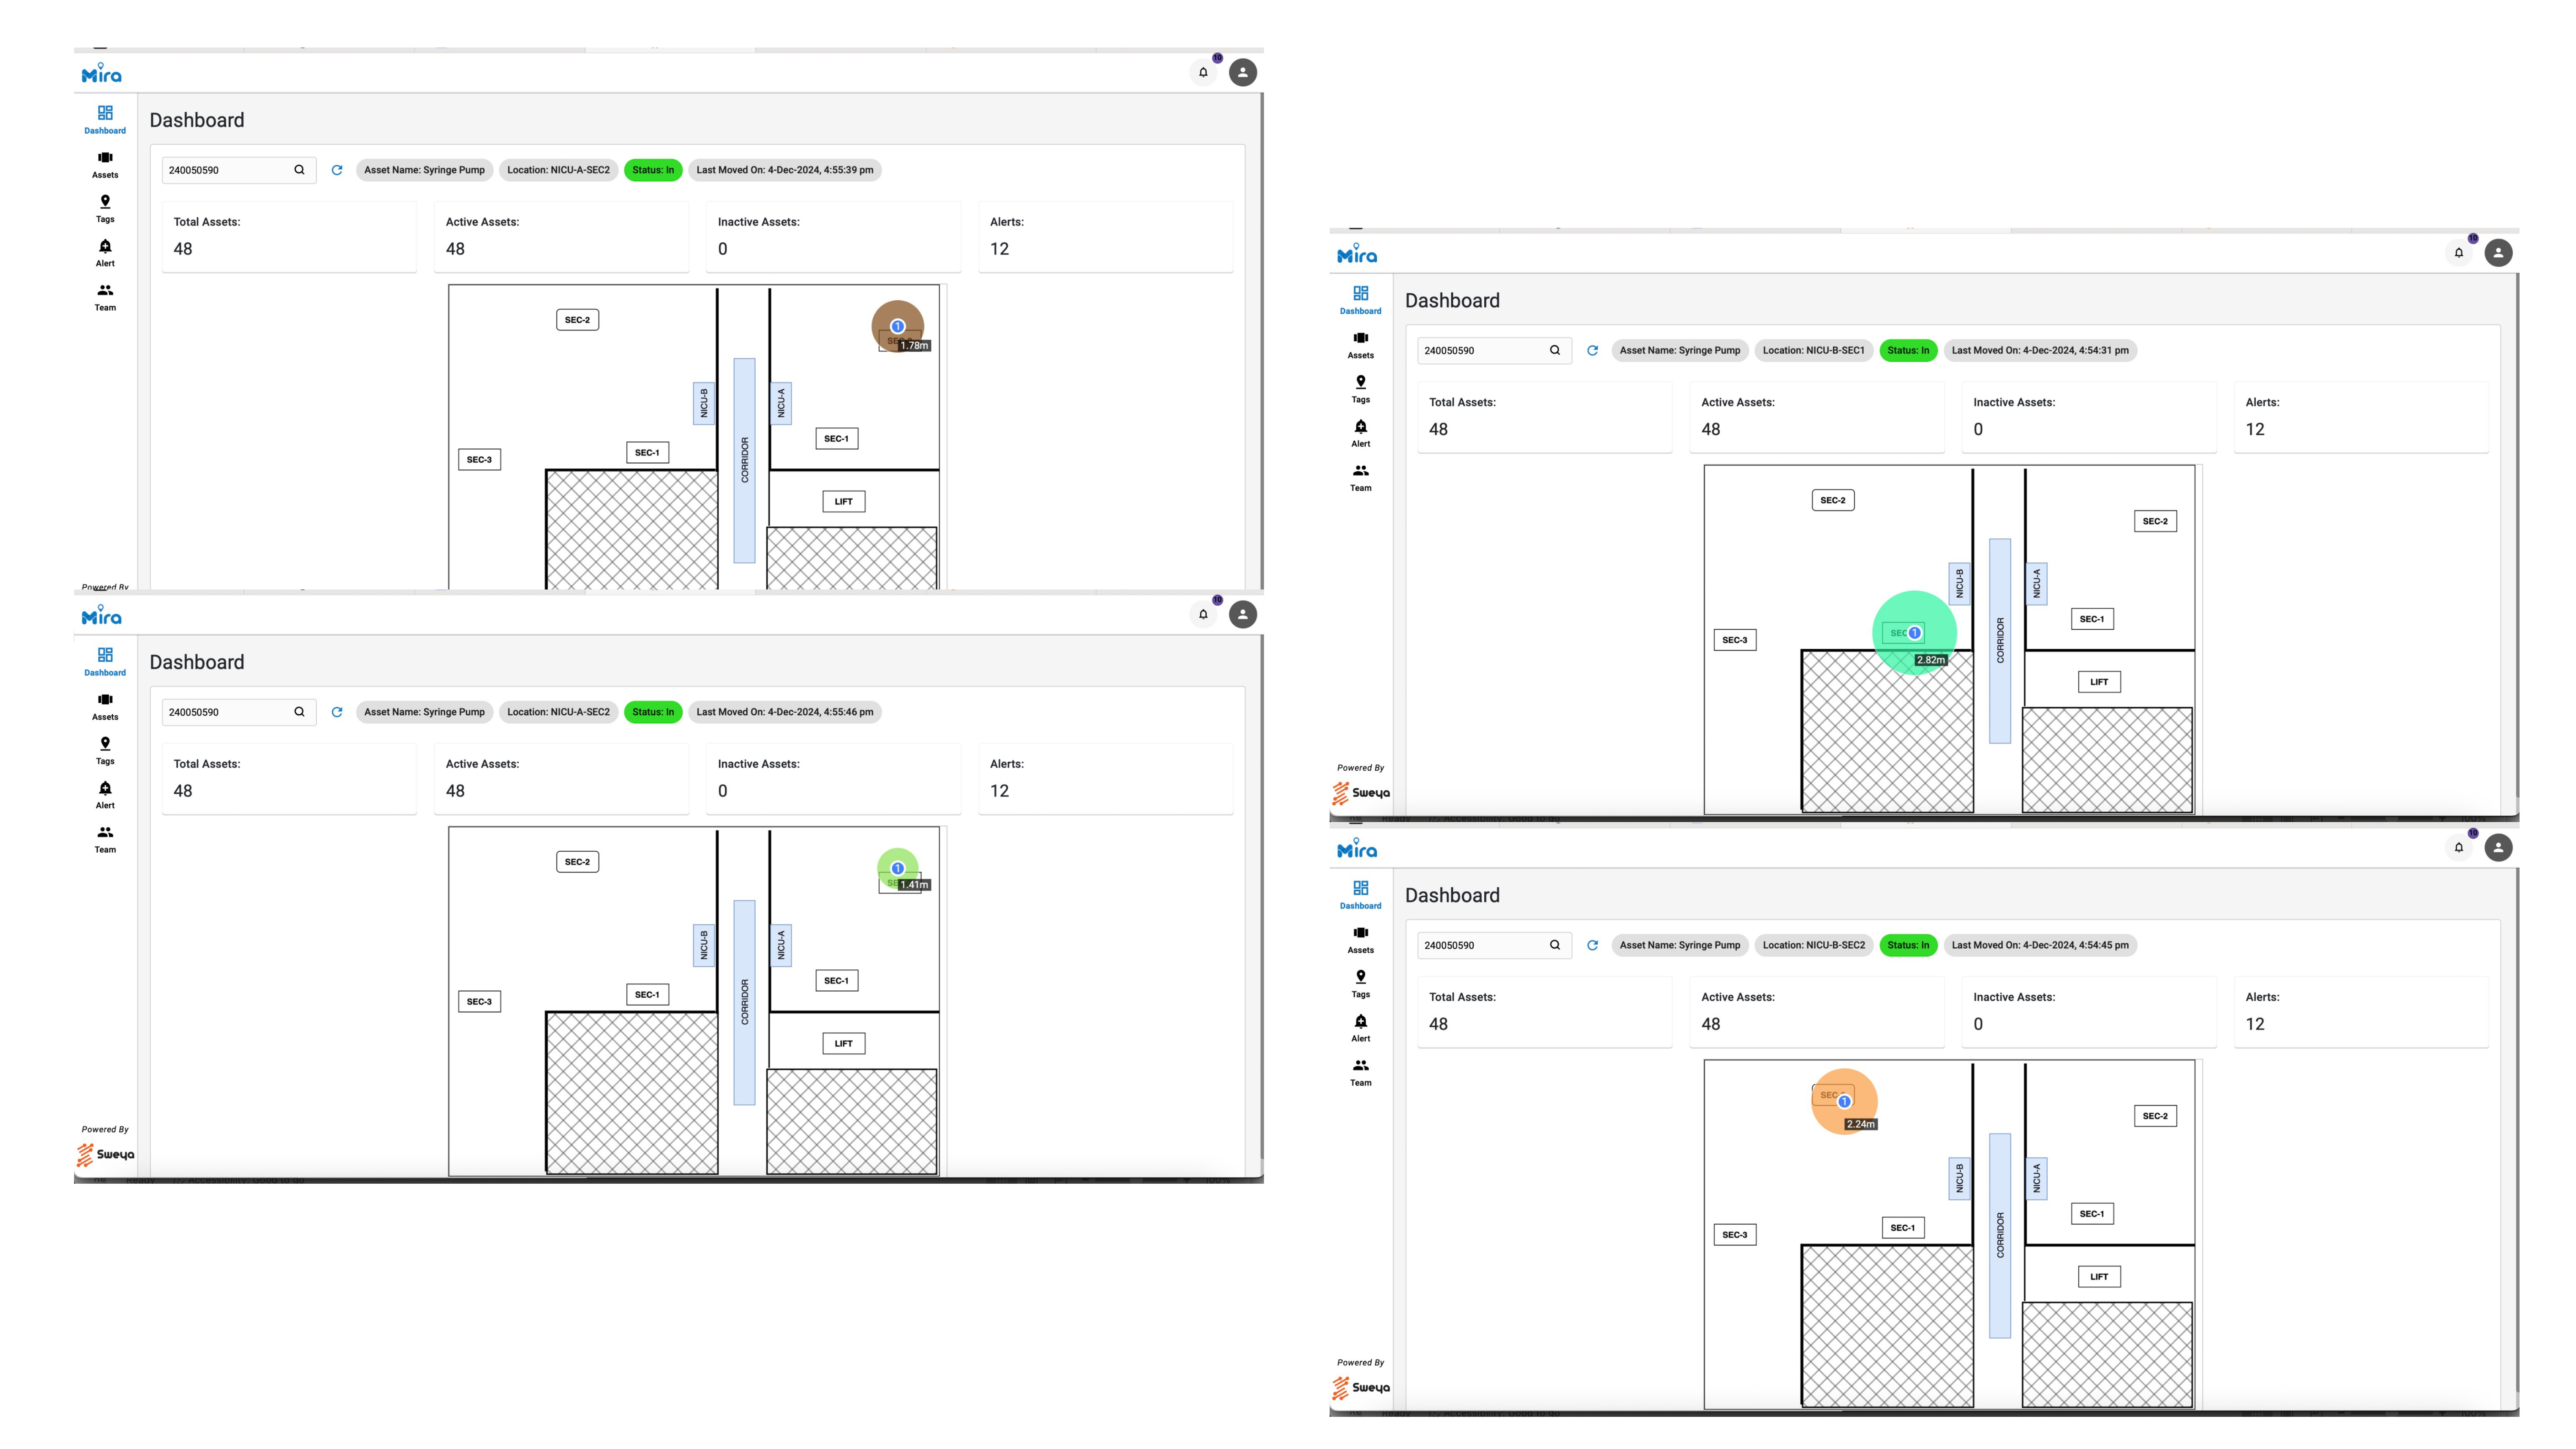This screenshot has width=2576, height=1449.
Task: Refresh asset search in the 4:55:39 pm window
Action: (x=337, y=170)
